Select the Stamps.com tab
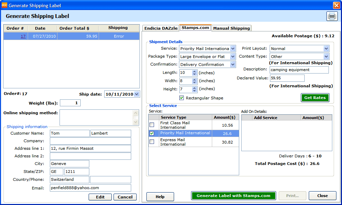This screenshot has height=205, width=342. tap(196, 28)
